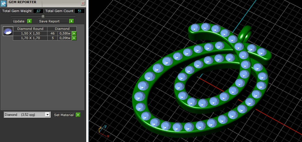Collapse the panel with the round arrow handle
This screenshot has width=302, height=142.
pos(43,16)
